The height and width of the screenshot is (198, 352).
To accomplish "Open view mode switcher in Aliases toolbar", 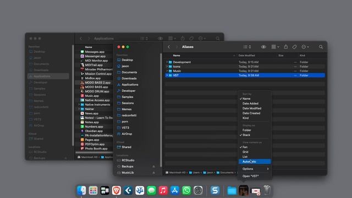I will pyautogui.click(x=247, y=47).
